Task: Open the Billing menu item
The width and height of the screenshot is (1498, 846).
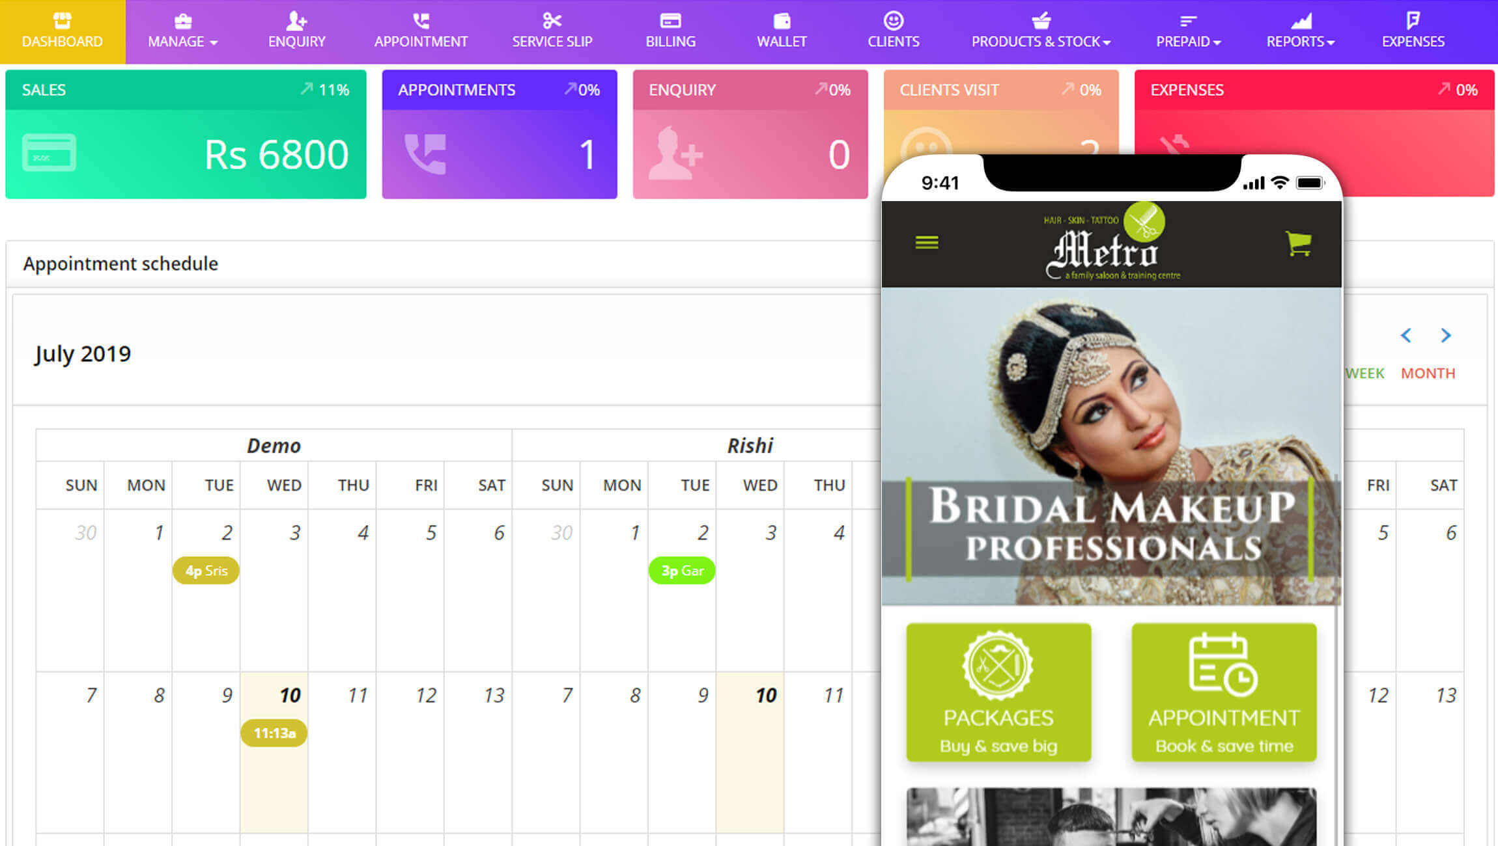Action: tap(670, 31)
